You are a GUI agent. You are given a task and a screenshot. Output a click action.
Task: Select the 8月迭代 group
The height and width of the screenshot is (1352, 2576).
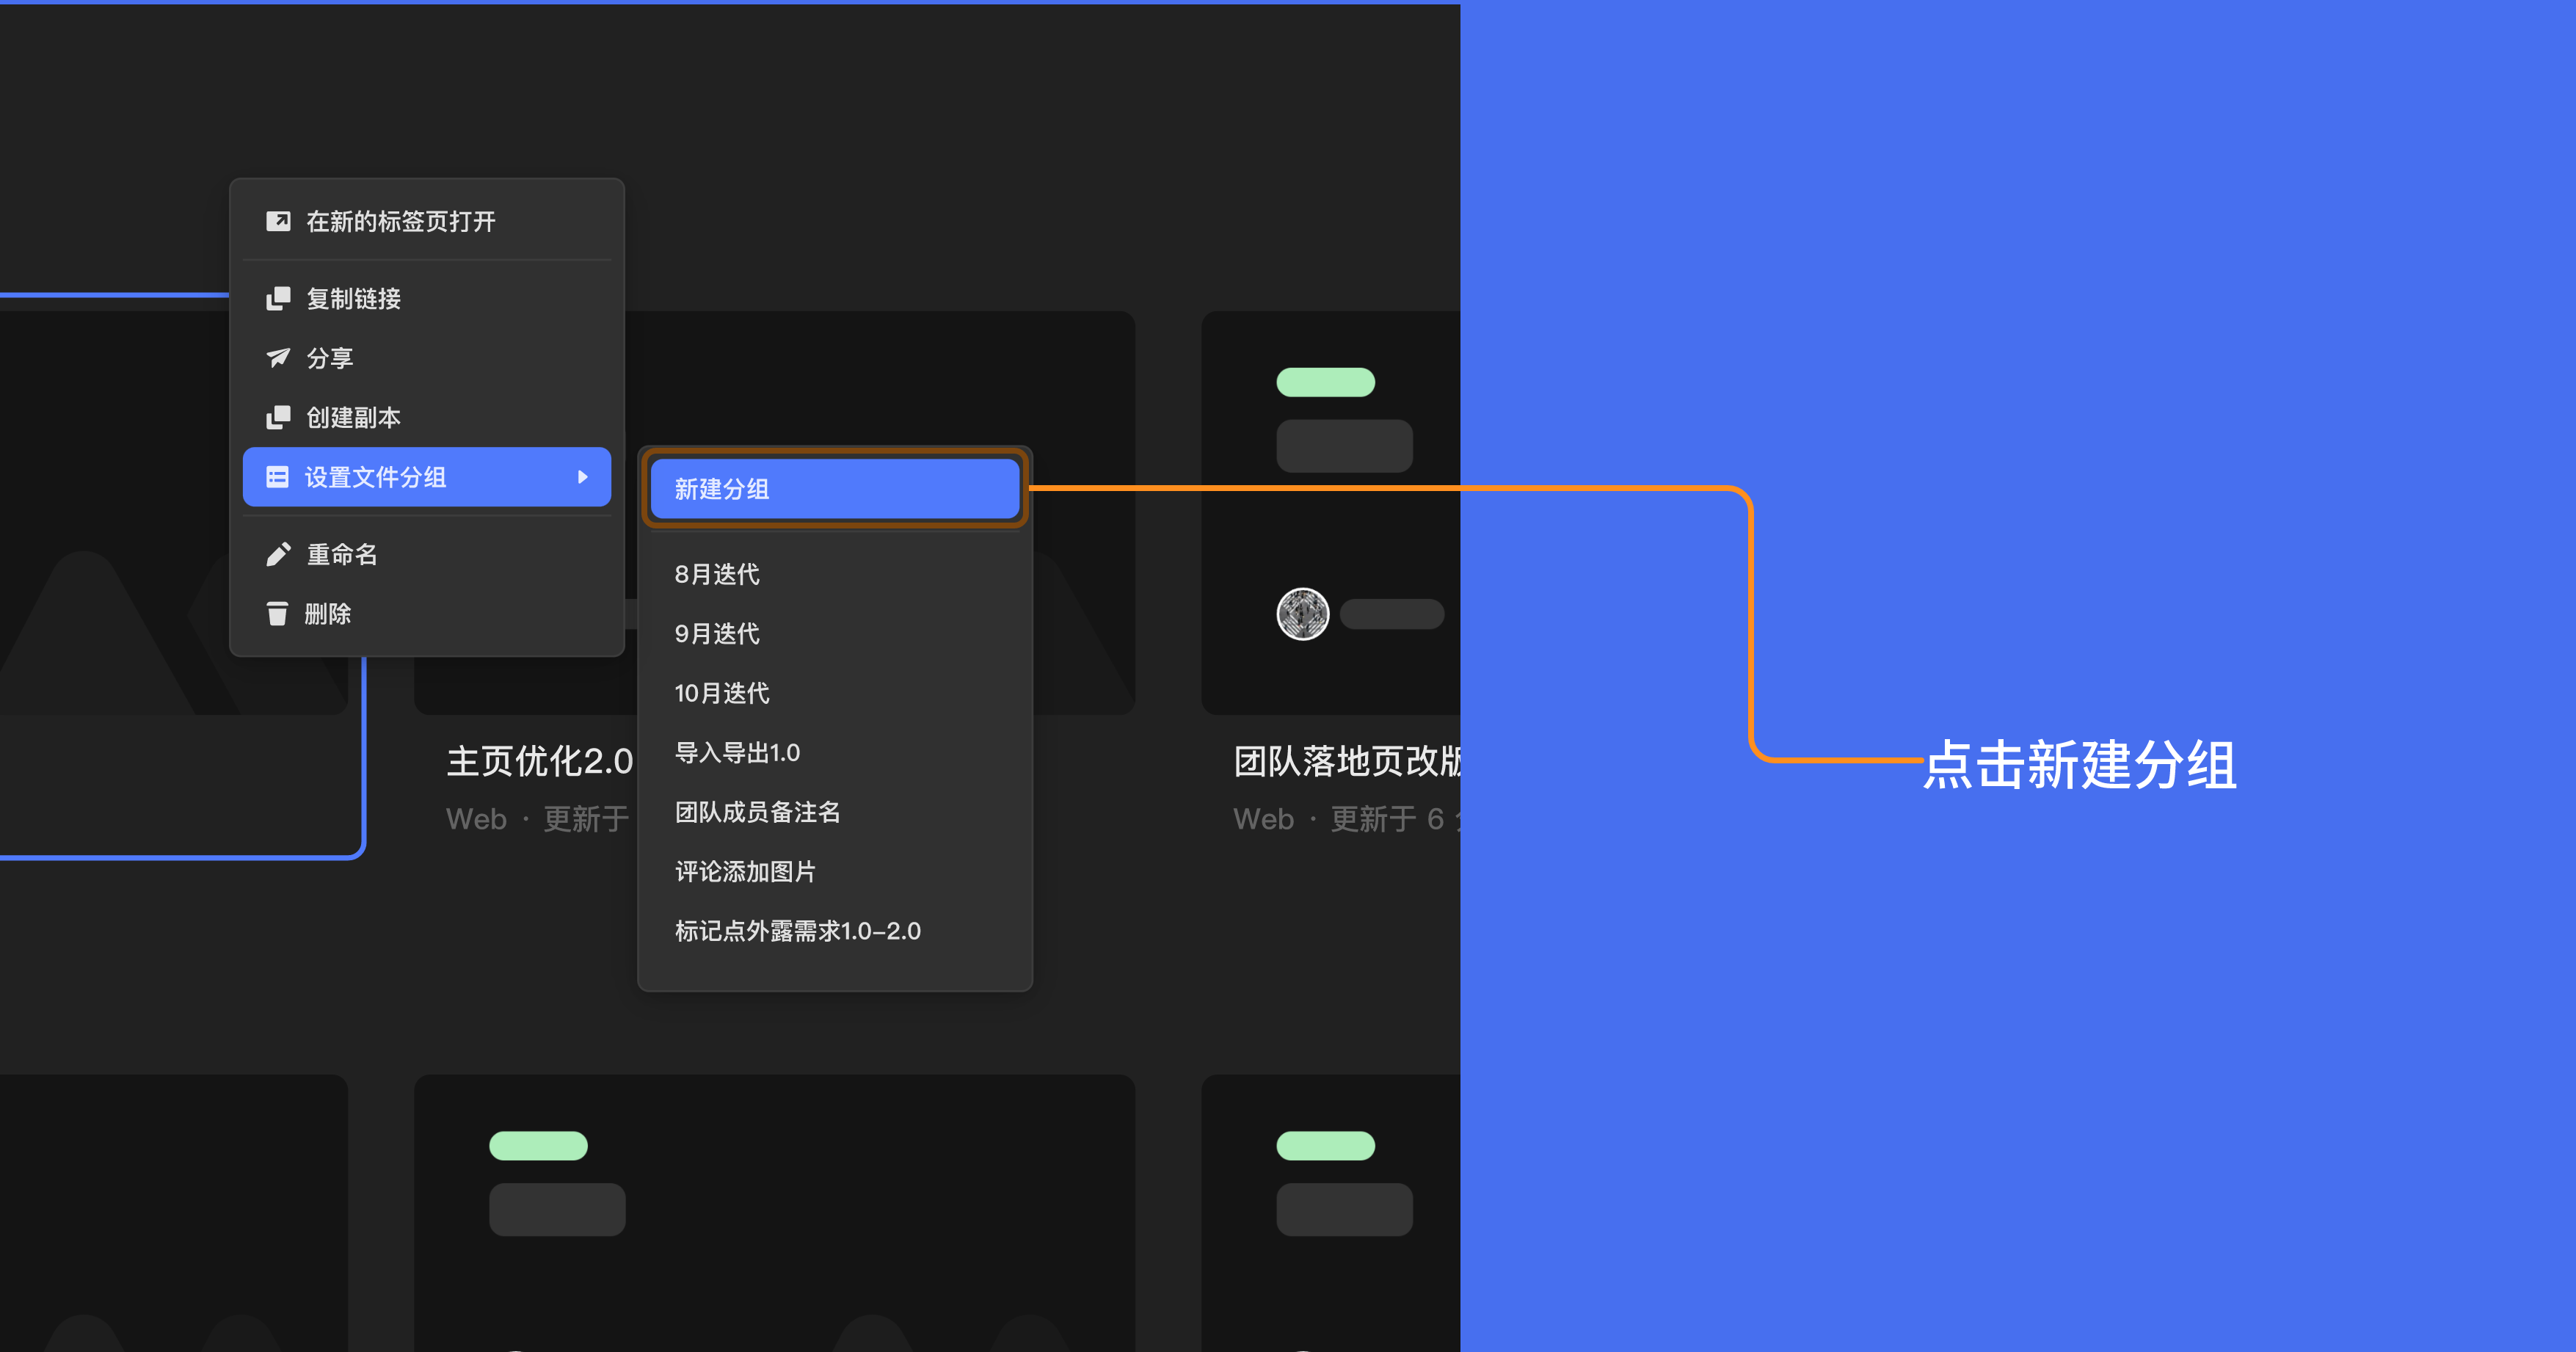[x=834, y=574]
